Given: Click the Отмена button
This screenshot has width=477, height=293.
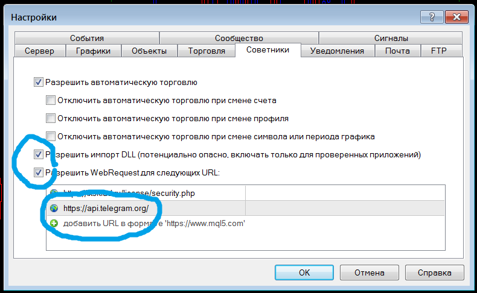Looking at the screenshot, I should (x=370, y=273).
